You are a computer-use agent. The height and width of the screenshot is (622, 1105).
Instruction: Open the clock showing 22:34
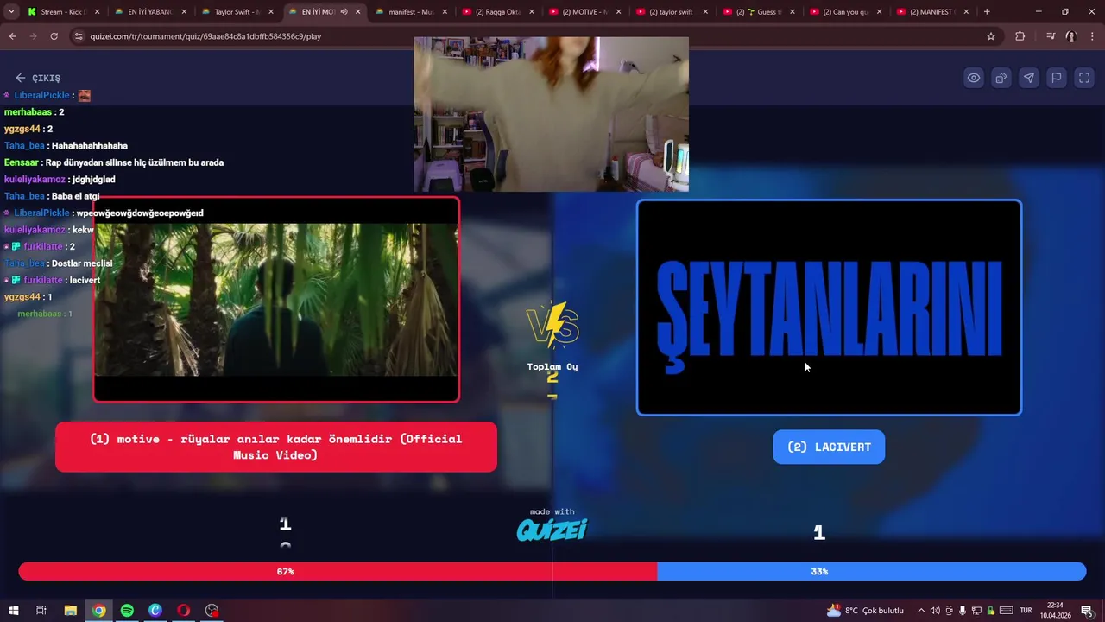pos(1055,611)
